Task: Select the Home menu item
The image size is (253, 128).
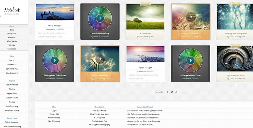Action: tap(12, 26)
